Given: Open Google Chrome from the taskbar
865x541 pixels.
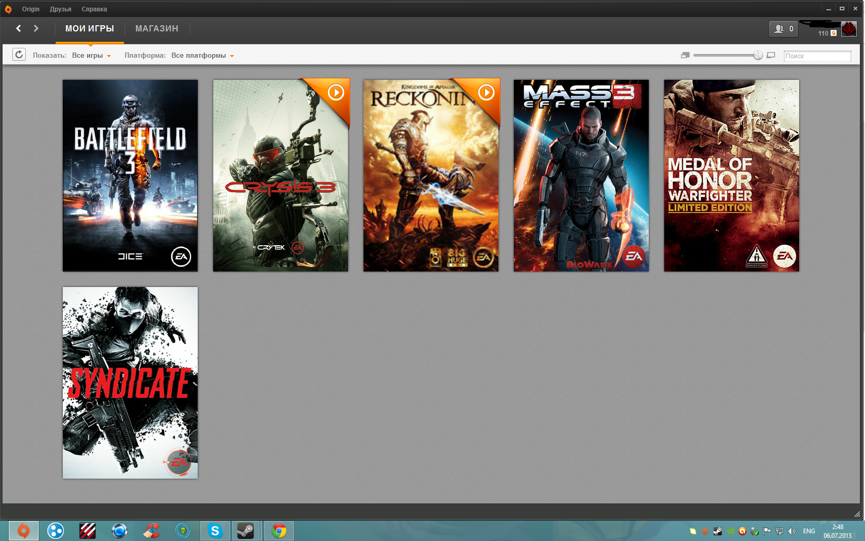Looking at the screenshot, I should [x=279, y=531].
